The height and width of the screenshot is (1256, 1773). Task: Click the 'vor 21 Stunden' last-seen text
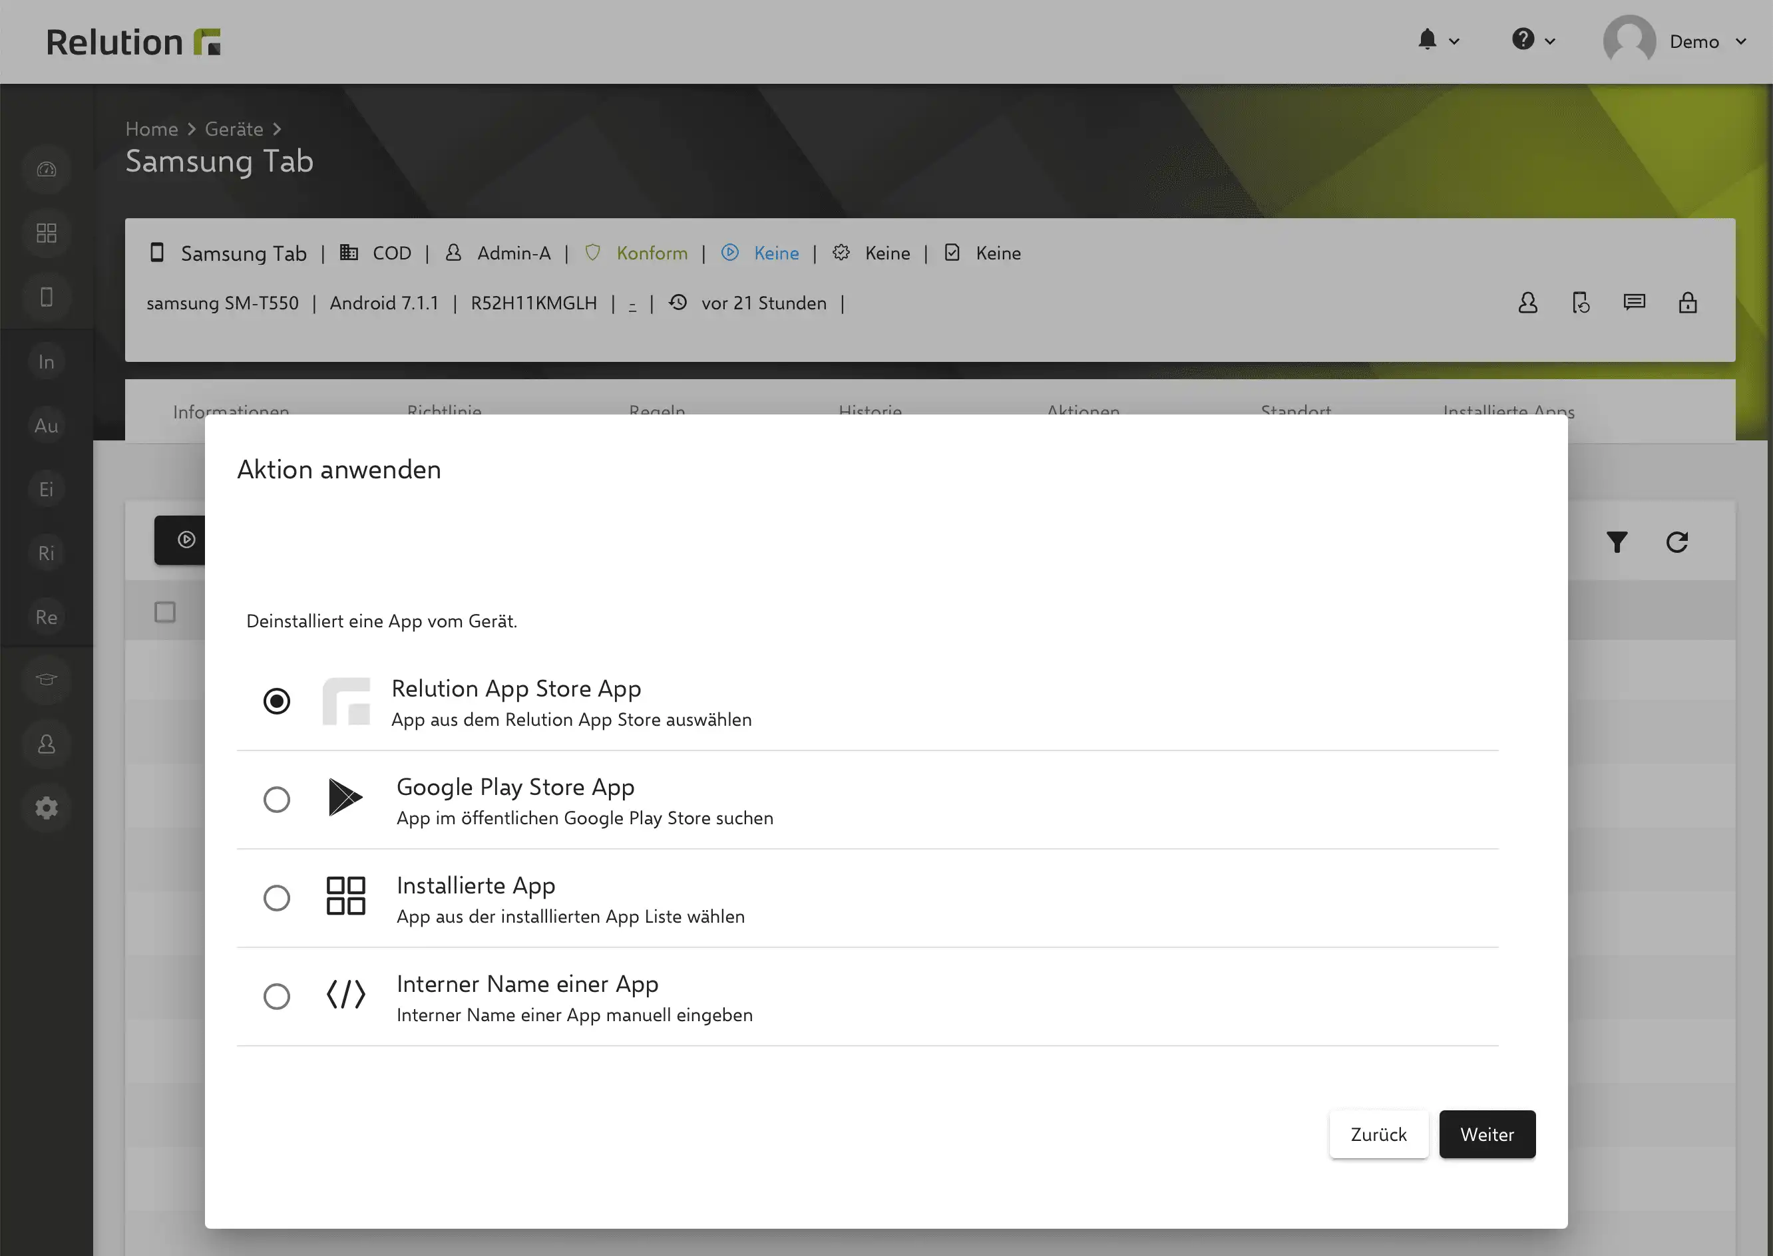[763, 303]
